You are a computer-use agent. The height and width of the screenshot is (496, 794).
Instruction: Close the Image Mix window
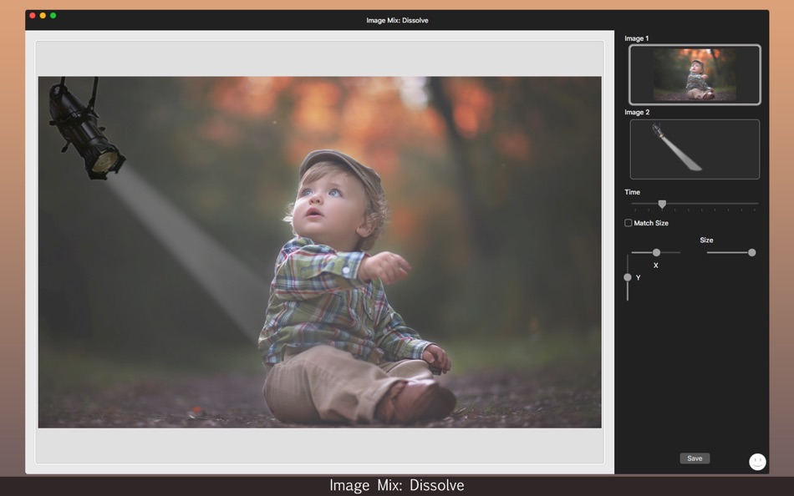33,16
